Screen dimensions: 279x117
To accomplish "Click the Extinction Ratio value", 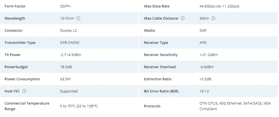I will tap(205, 79).
